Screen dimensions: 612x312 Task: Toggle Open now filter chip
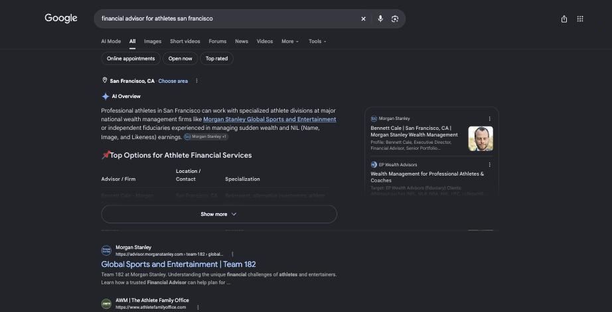(x=180, y=58)
